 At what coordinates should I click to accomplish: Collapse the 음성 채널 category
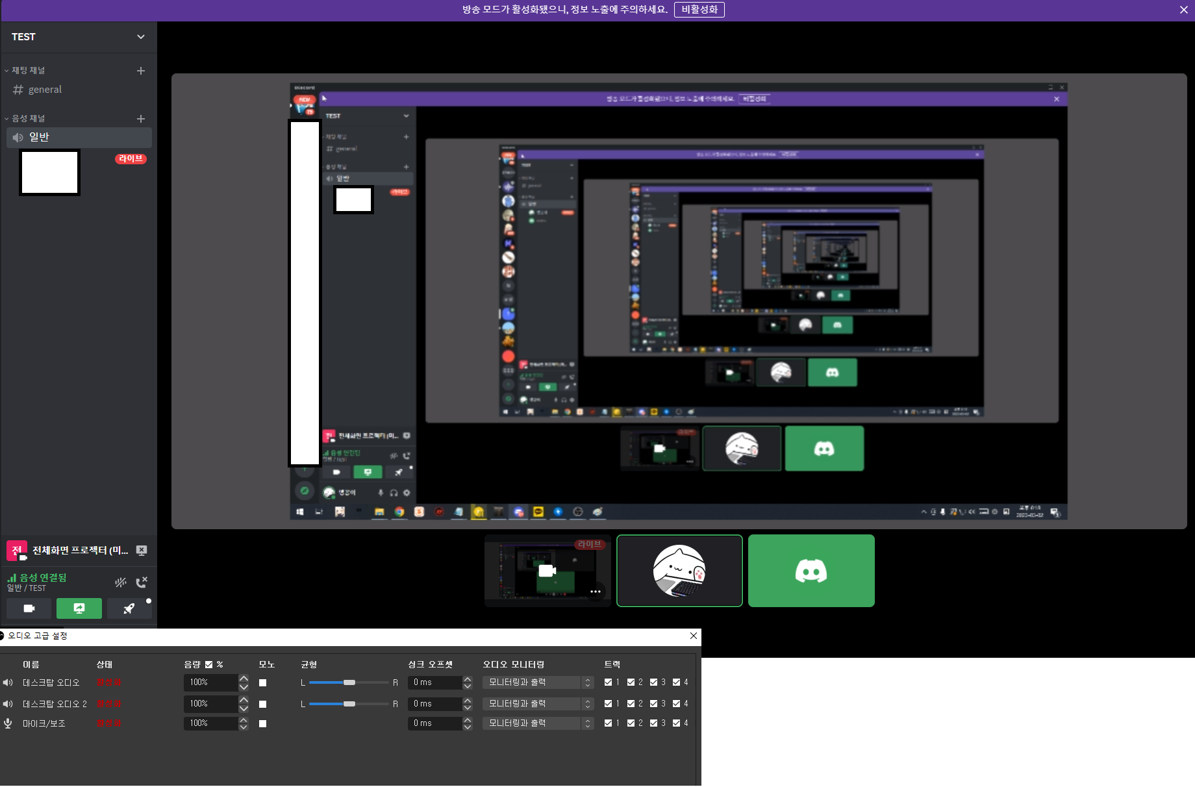[28, 119]
